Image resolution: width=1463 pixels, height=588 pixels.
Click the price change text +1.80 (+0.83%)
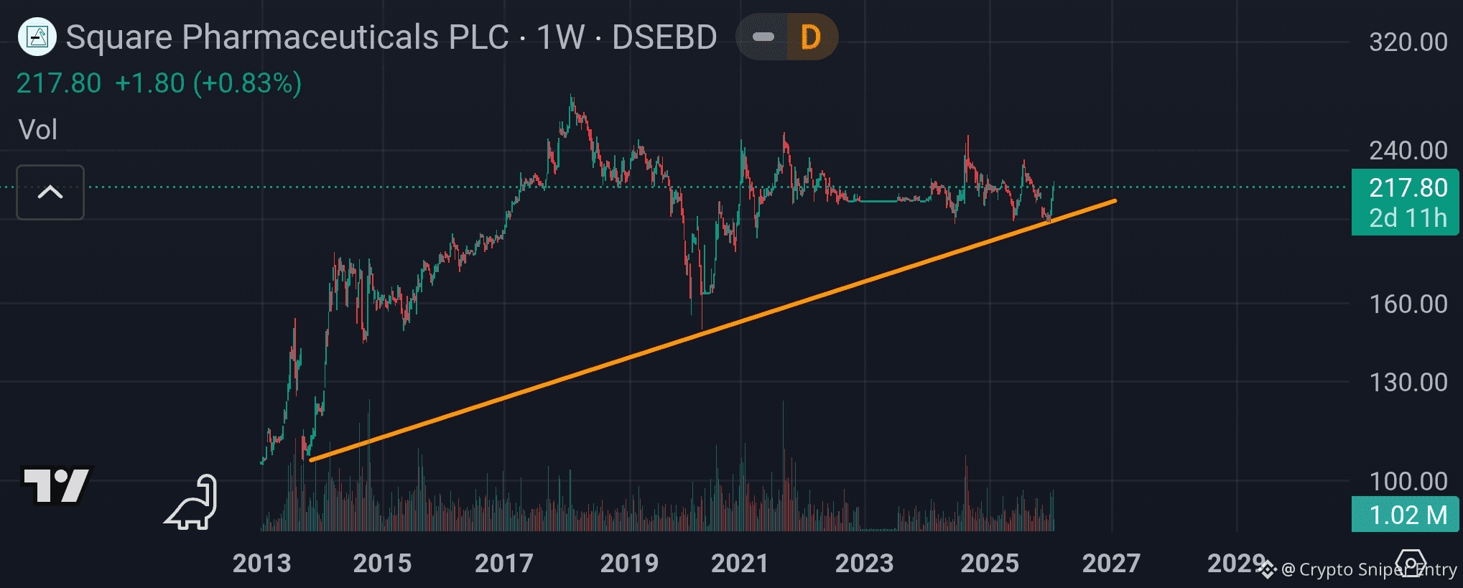(x=208, y=83)
